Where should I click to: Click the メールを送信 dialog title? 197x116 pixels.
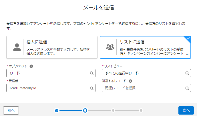point(99,7)
